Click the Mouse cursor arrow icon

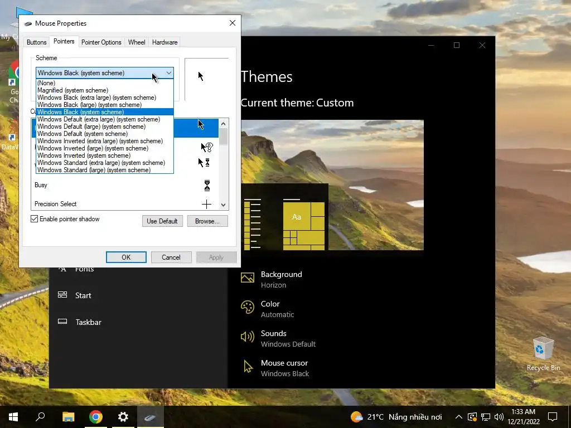(x=248, y=367)
